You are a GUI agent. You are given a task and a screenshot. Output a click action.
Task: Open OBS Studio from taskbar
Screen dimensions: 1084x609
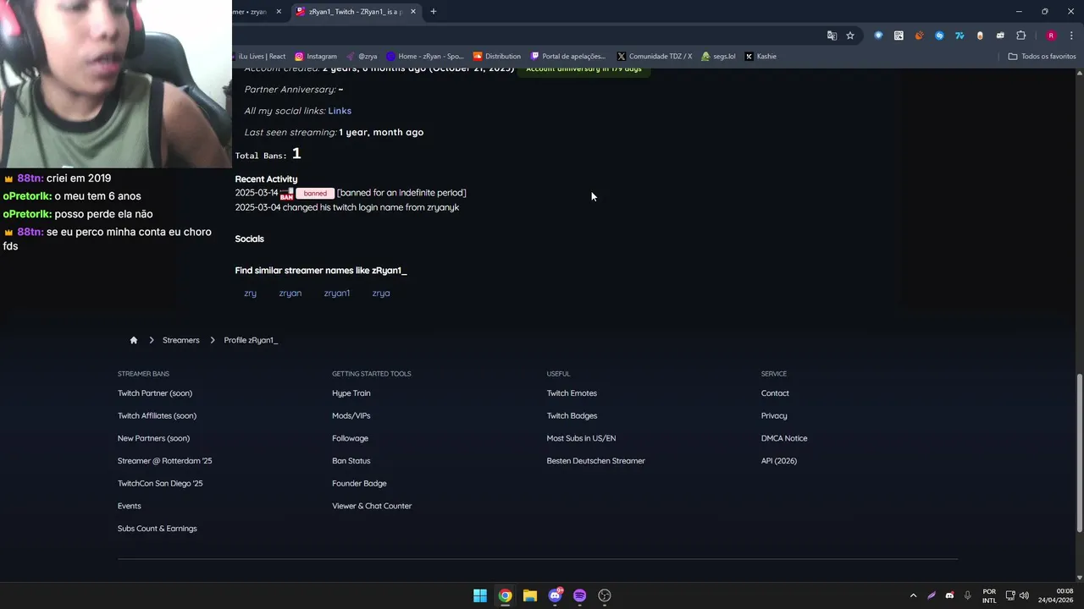point(605,595)
